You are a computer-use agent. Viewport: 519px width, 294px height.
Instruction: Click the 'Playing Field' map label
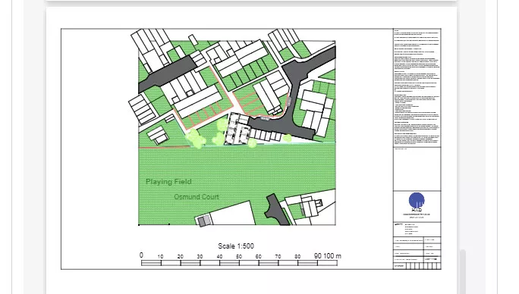click(x=168, y=182)
